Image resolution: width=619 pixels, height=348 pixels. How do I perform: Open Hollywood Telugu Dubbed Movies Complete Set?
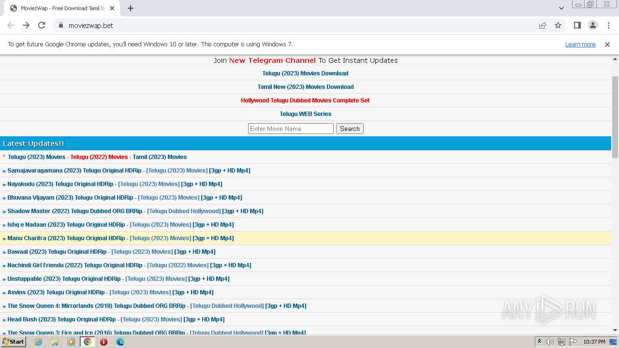click(x=305, y=101)
